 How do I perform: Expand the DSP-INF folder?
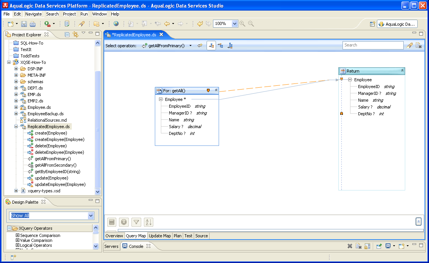pyautogui.click(x=16, y=69)
